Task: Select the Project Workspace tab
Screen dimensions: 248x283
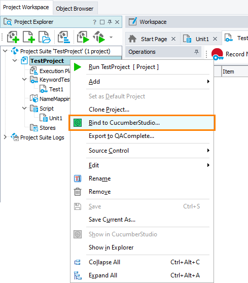Action: (x=26, y=7)
